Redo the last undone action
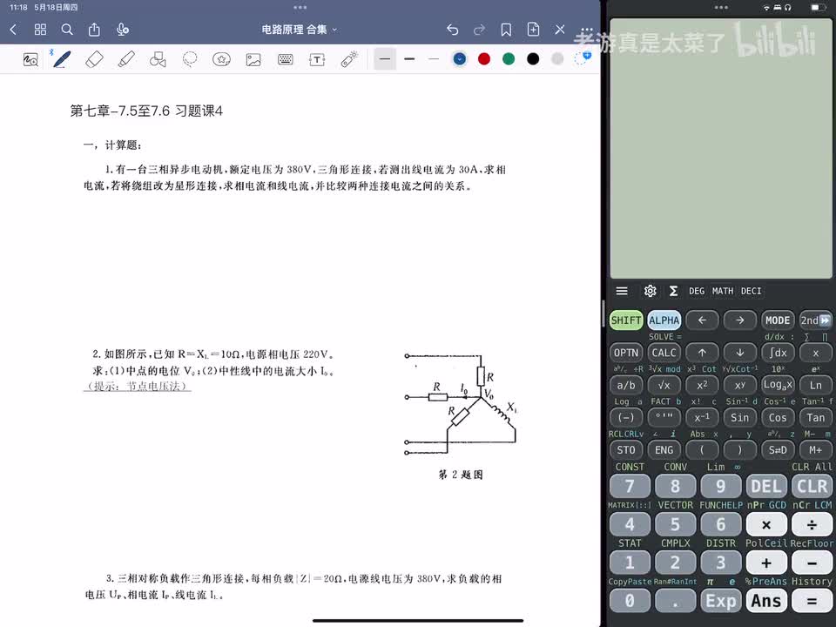This screenshot has height=627, width=836. 479,30
